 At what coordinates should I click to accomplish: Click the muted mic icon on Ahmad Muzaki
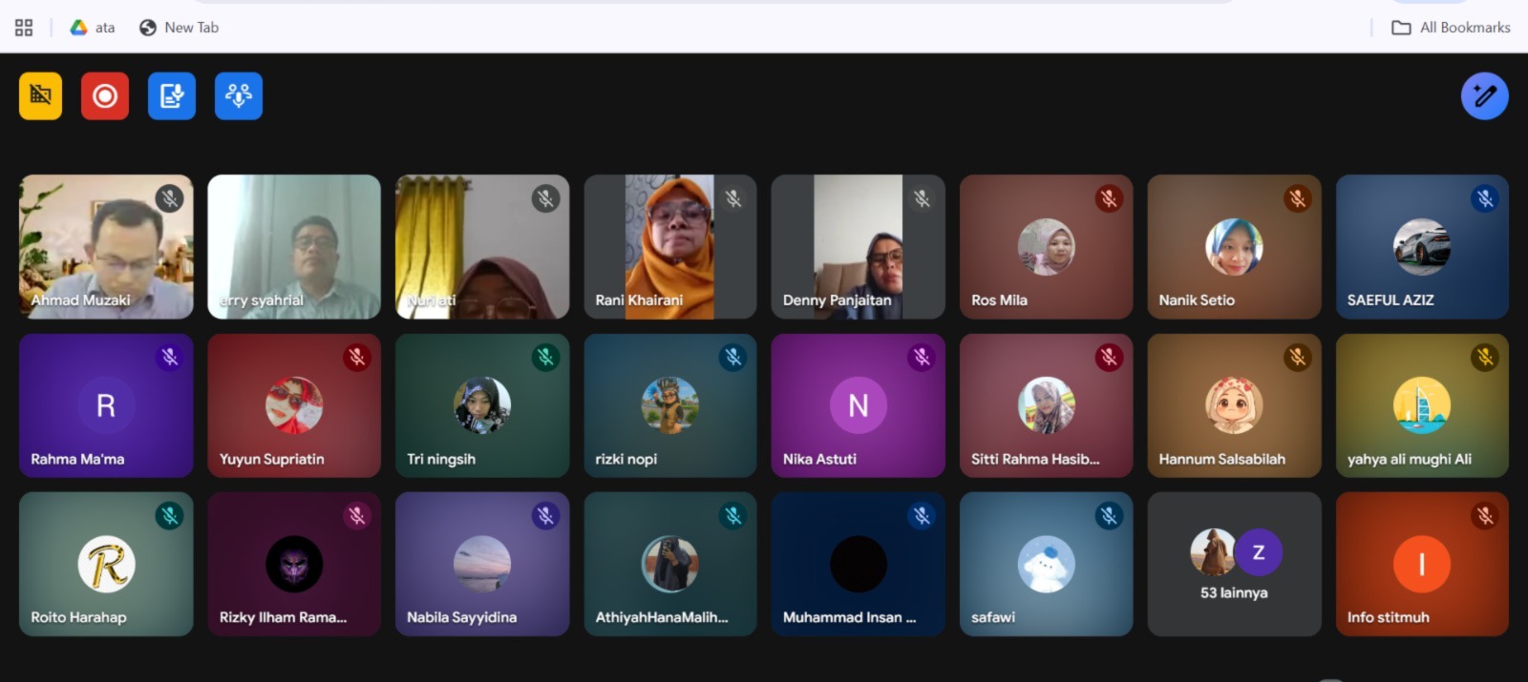[x=169, y=198]
